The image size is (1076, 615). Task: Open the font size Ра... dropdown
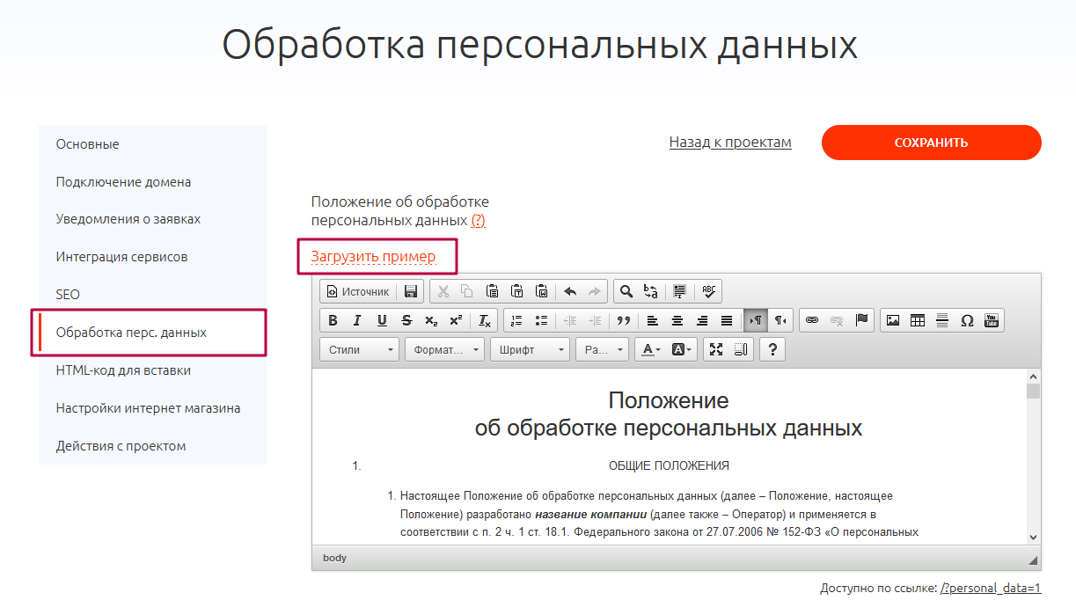[602, 349]
